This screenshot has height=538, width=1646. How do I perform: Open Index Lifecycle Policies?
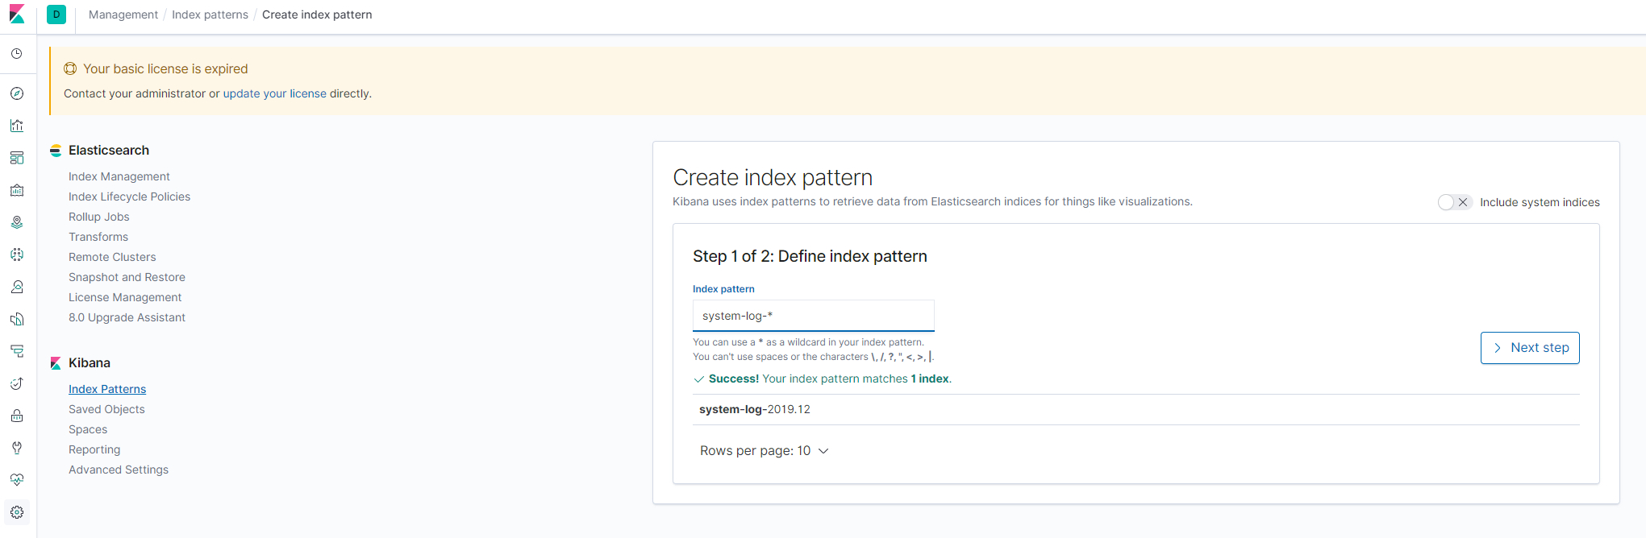coord(130,197)
